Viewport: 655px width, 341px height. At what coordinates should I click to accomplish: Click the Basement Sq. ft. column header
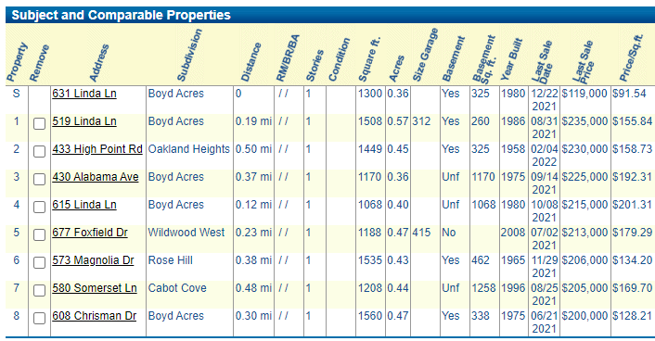point(484,58)
